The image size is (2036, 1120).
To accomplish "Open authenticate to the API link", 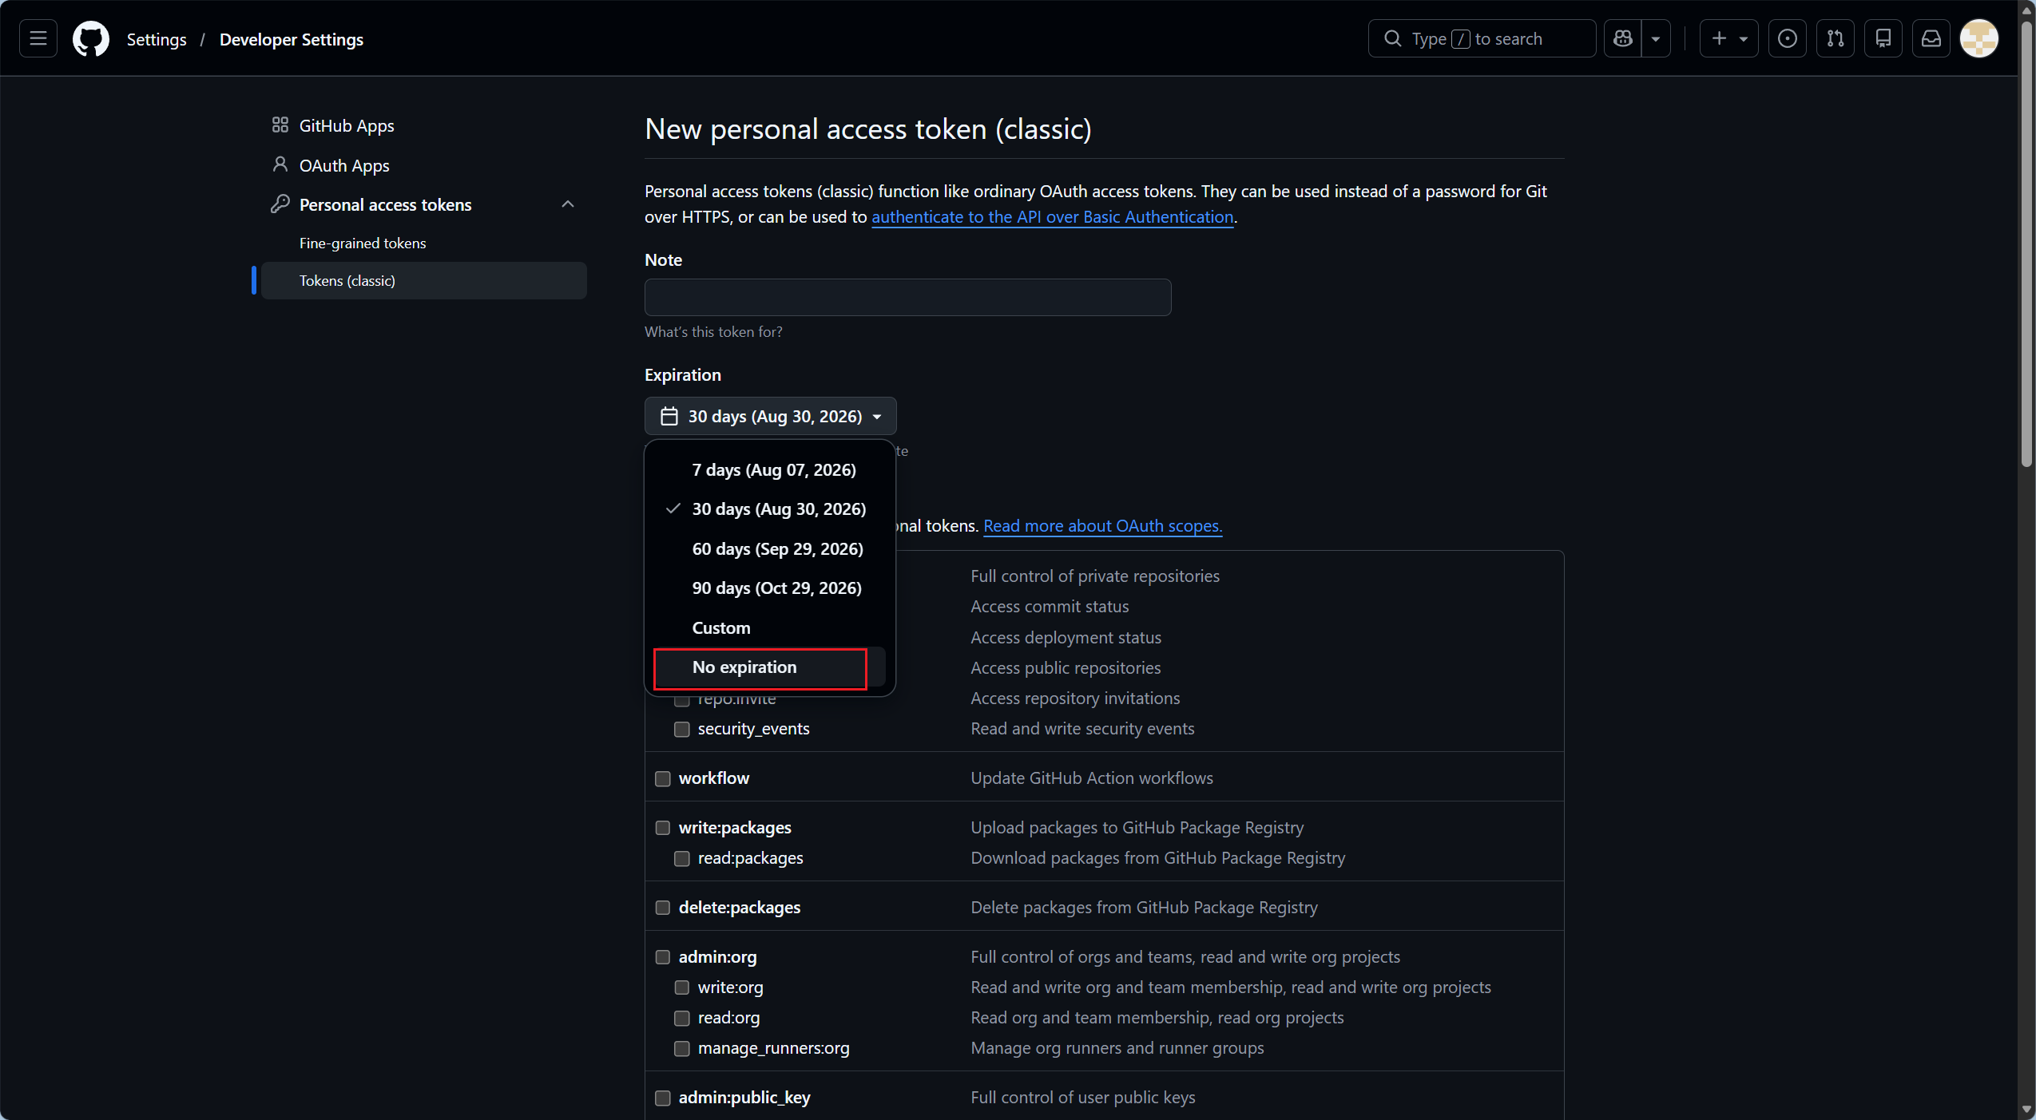I will 1053,217.
